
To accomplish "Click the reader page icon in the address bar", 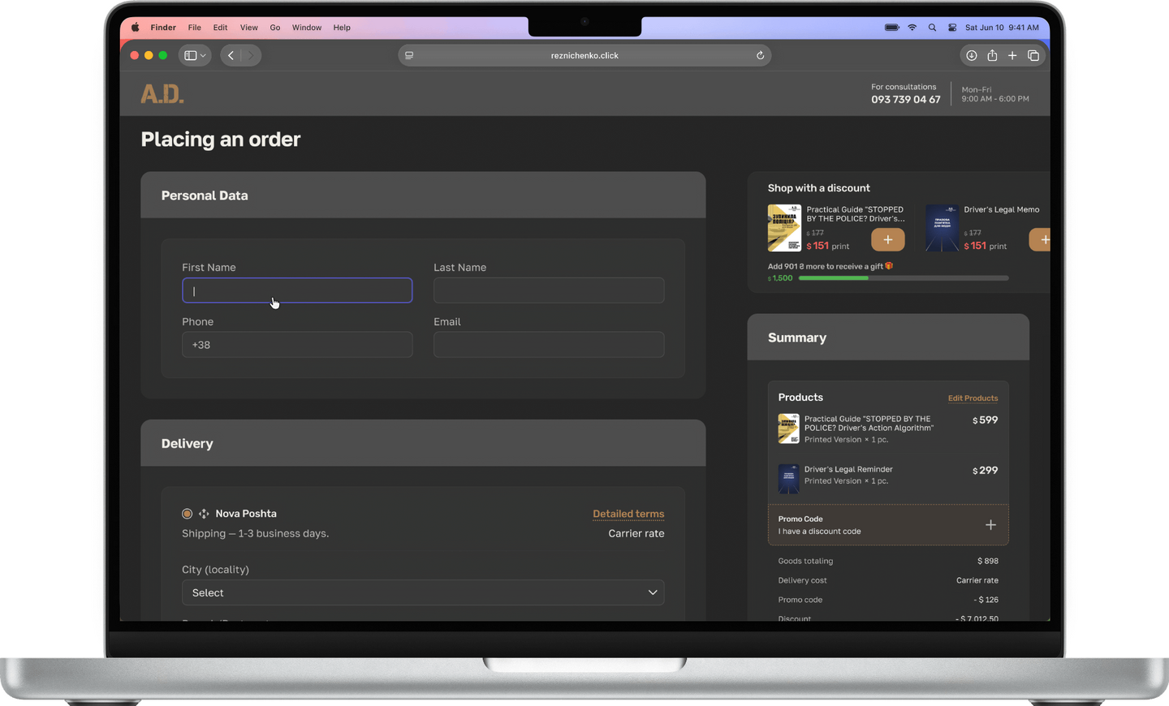I will pyautogui.click(x=409, y=55).
